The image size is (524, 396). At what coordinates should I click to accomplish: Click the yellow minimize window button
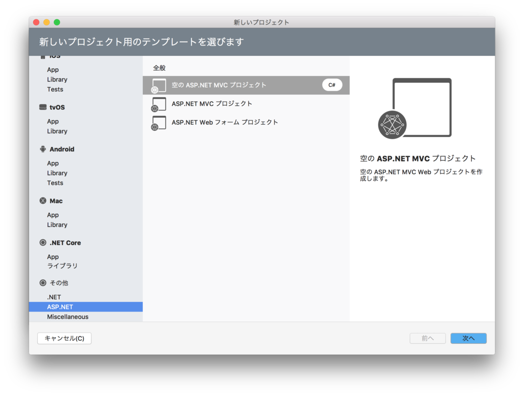47,22
